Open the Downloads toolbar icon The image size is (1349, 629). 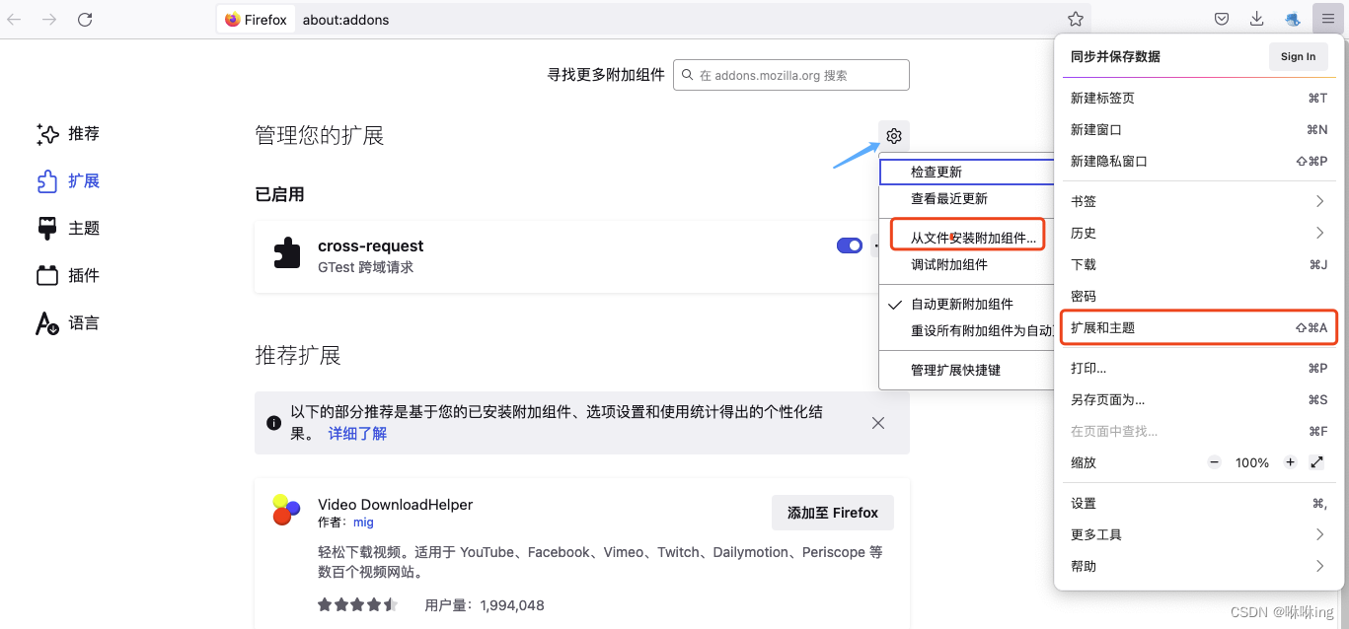tap(1257, 19)
